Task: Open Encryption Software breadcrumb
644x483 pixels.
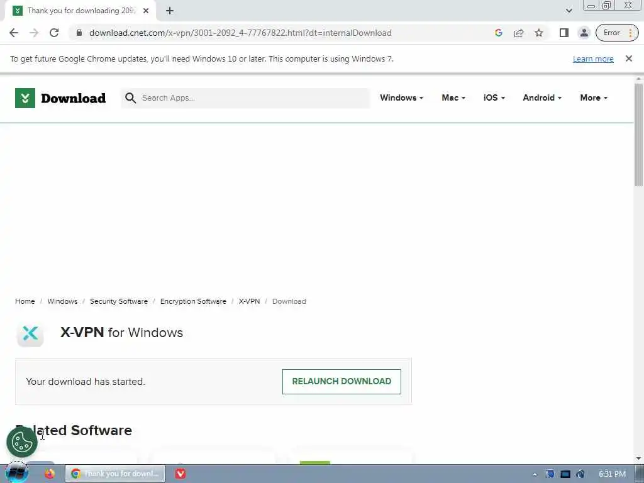Action: click(x=193, y=301)
